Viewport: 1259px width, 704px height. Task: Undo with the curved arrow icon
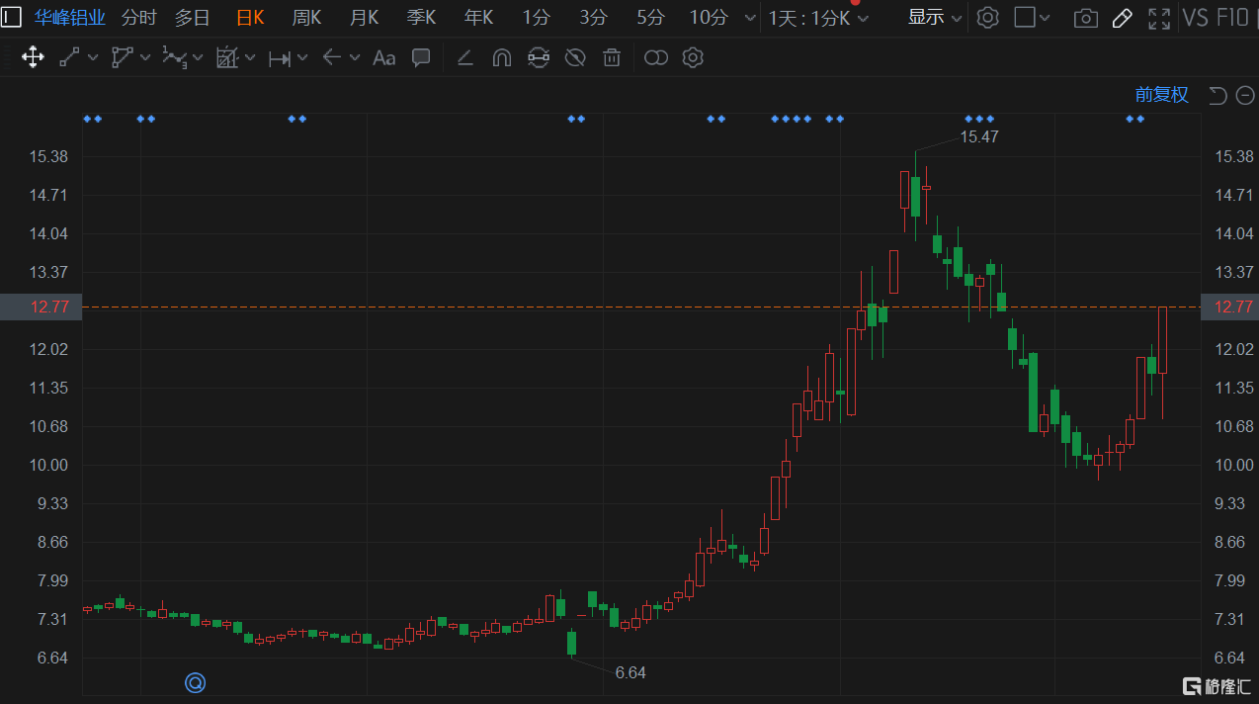(1217, 95)
